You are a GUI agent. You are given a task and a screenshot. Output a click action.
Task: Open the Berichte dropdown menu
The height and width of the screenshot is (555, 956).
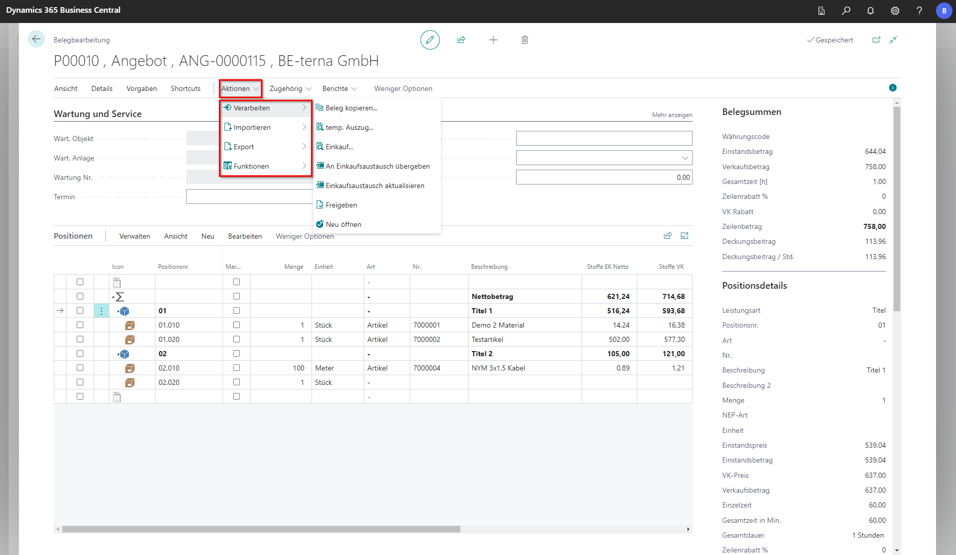(340, 89)
